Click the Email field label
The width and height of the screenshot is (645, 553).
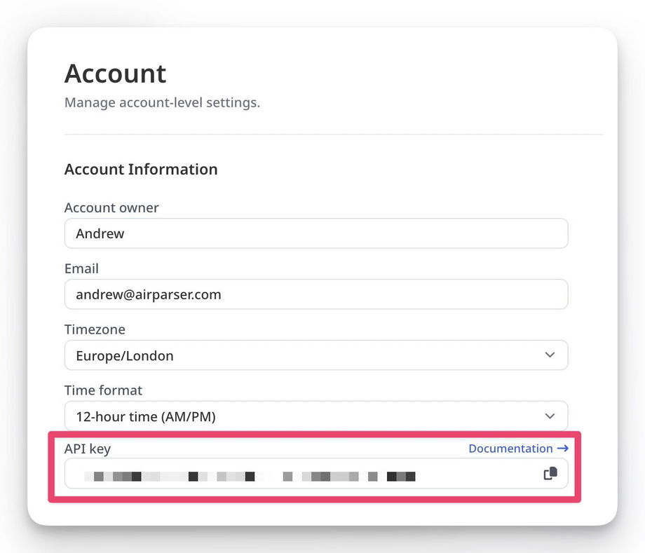click(x=81, y=268)
